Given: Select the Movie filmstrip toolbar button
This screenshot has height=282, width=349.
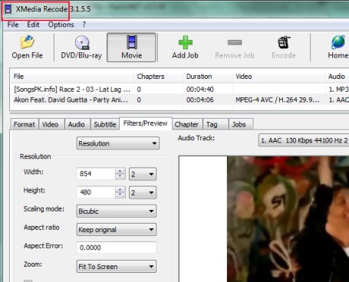Looking at the screenshot, I should point(132,48).
